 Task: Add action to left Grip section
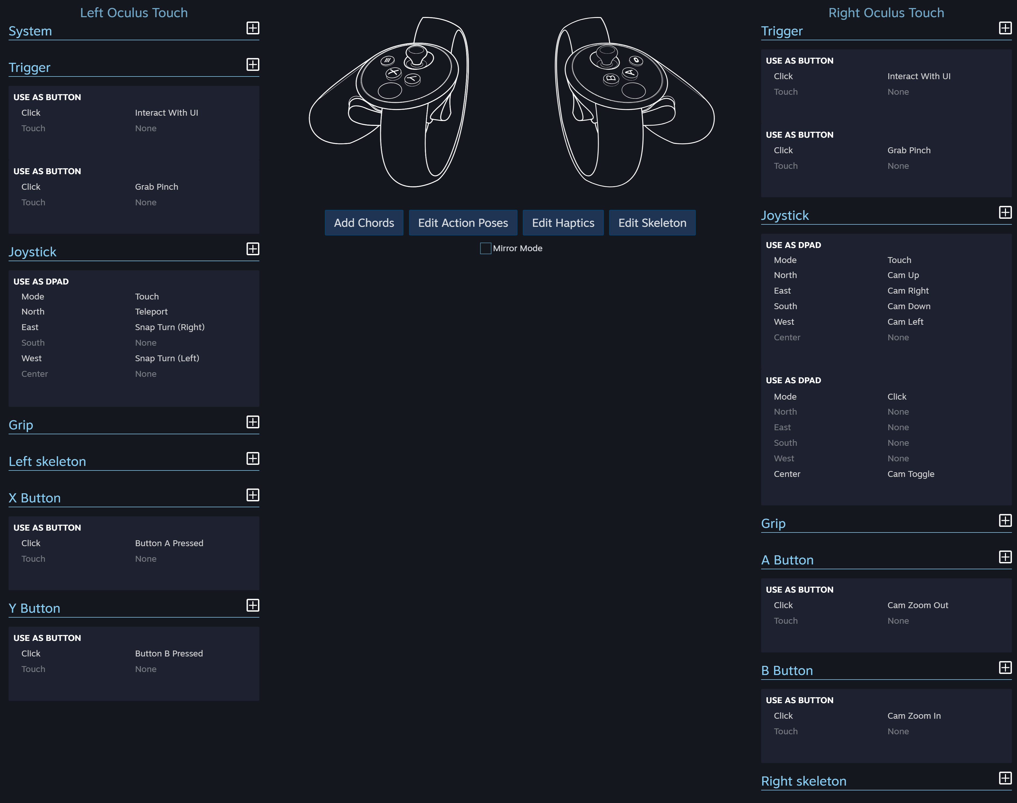pyautogui.click(x=253, y=422)
